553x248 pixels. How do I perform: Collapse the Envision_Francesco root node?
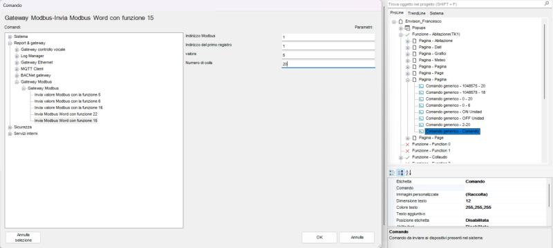(394, 21)
